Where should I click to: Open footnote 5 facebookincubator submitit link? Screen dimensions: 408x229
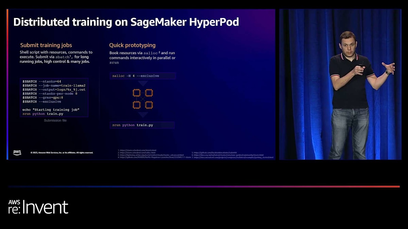point(214,153)
